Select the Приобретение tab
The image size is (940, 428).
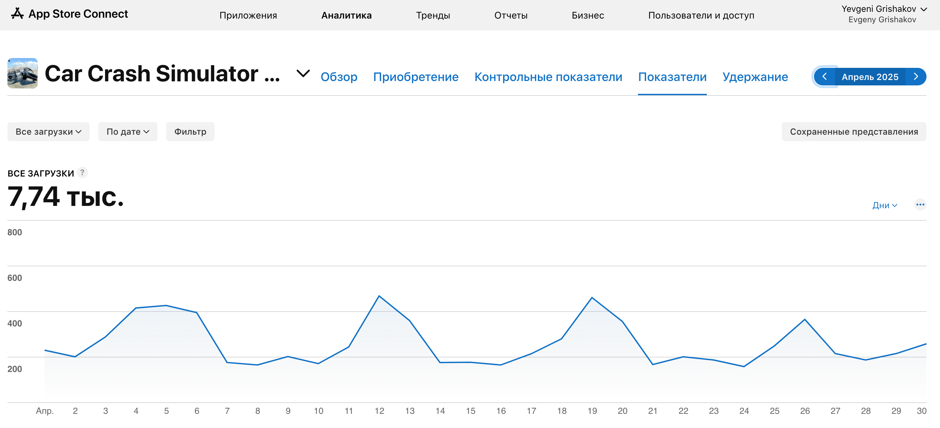click(416, 77)
